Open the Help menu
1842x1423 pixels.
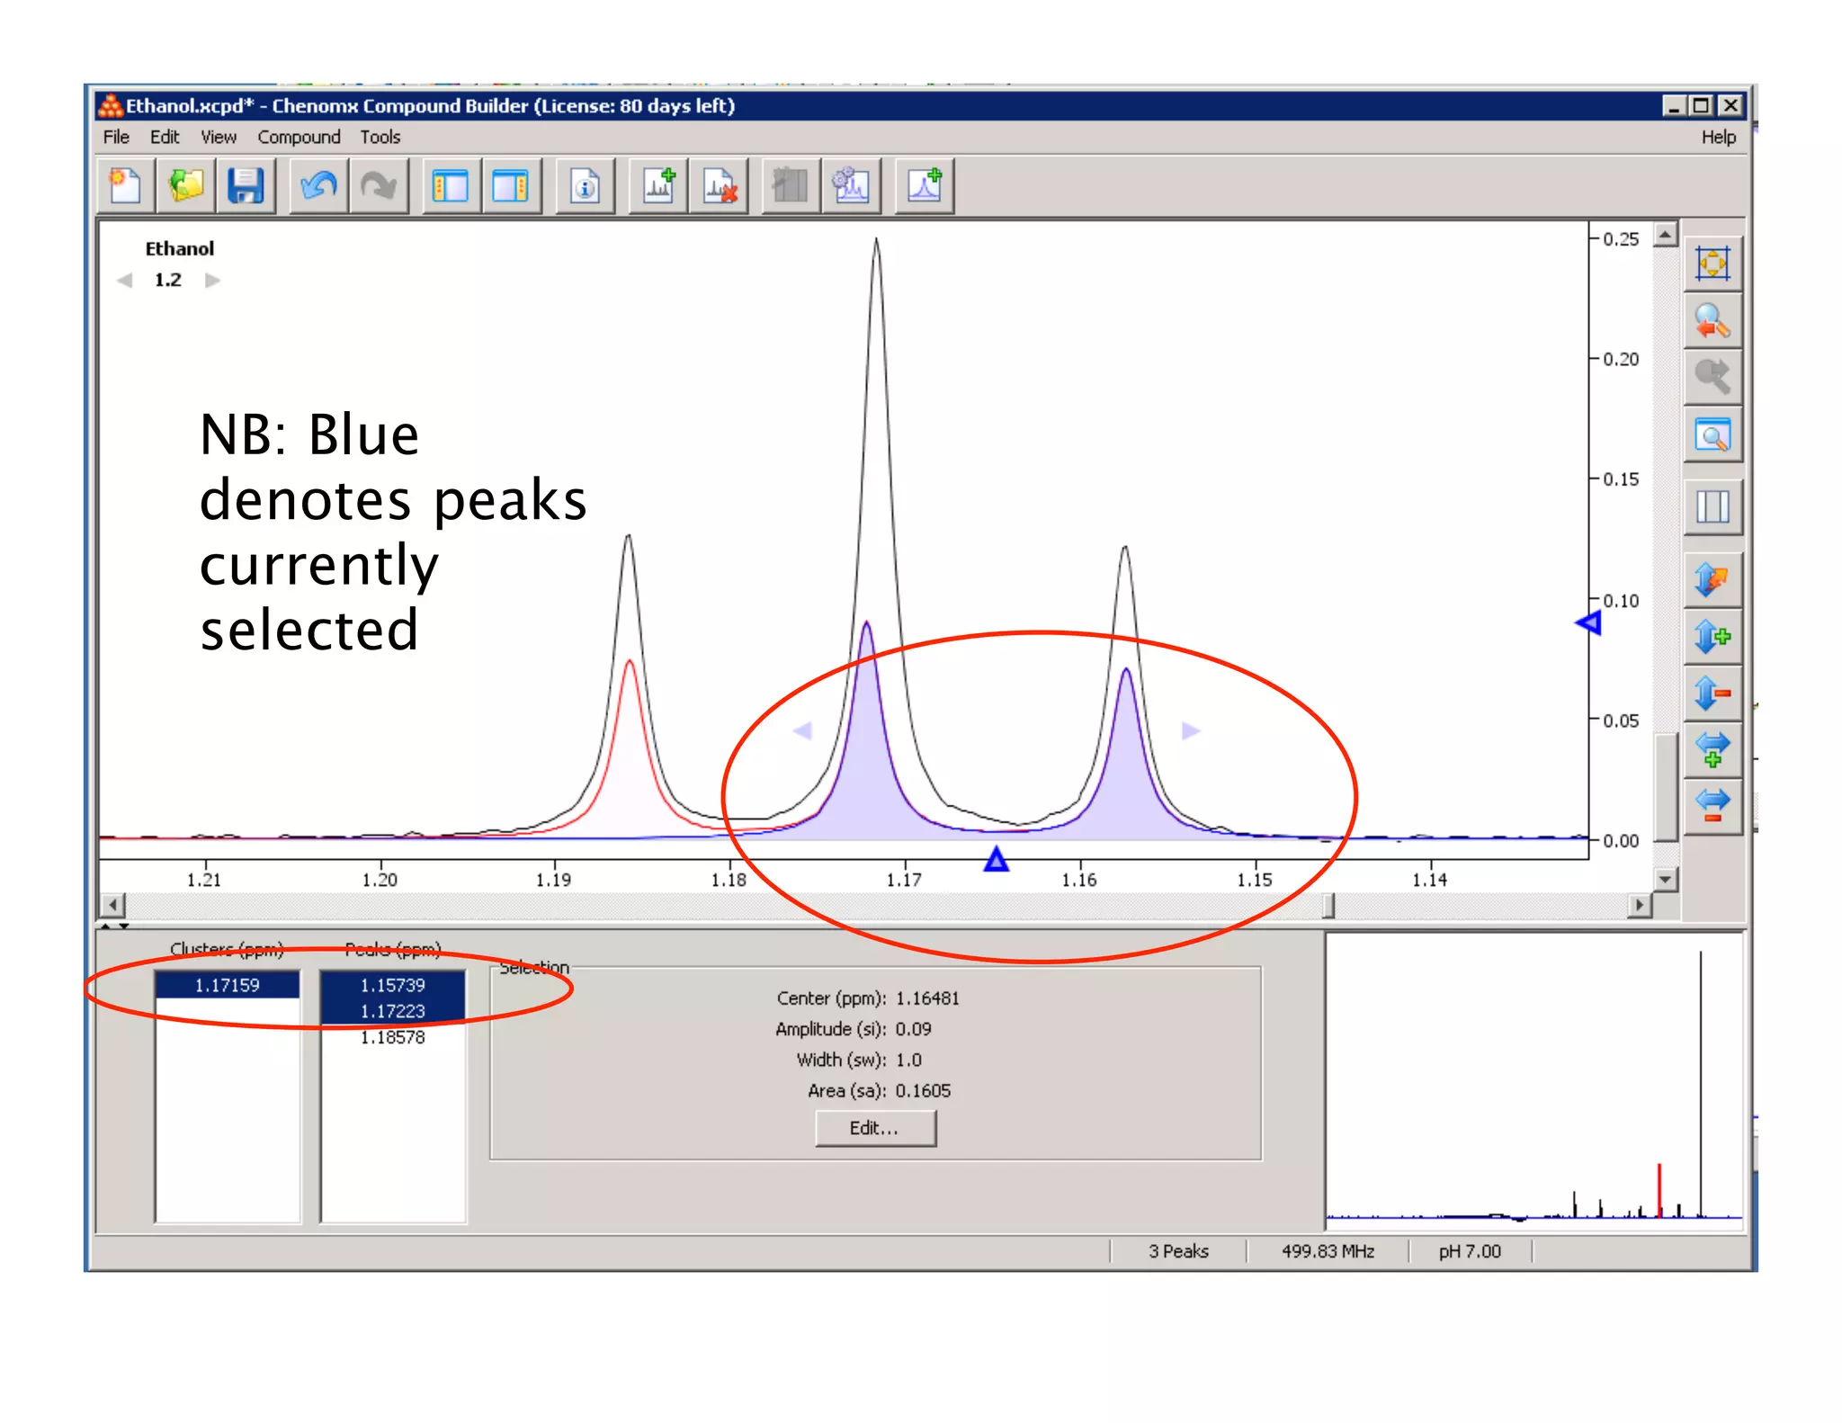(1718, 137)
